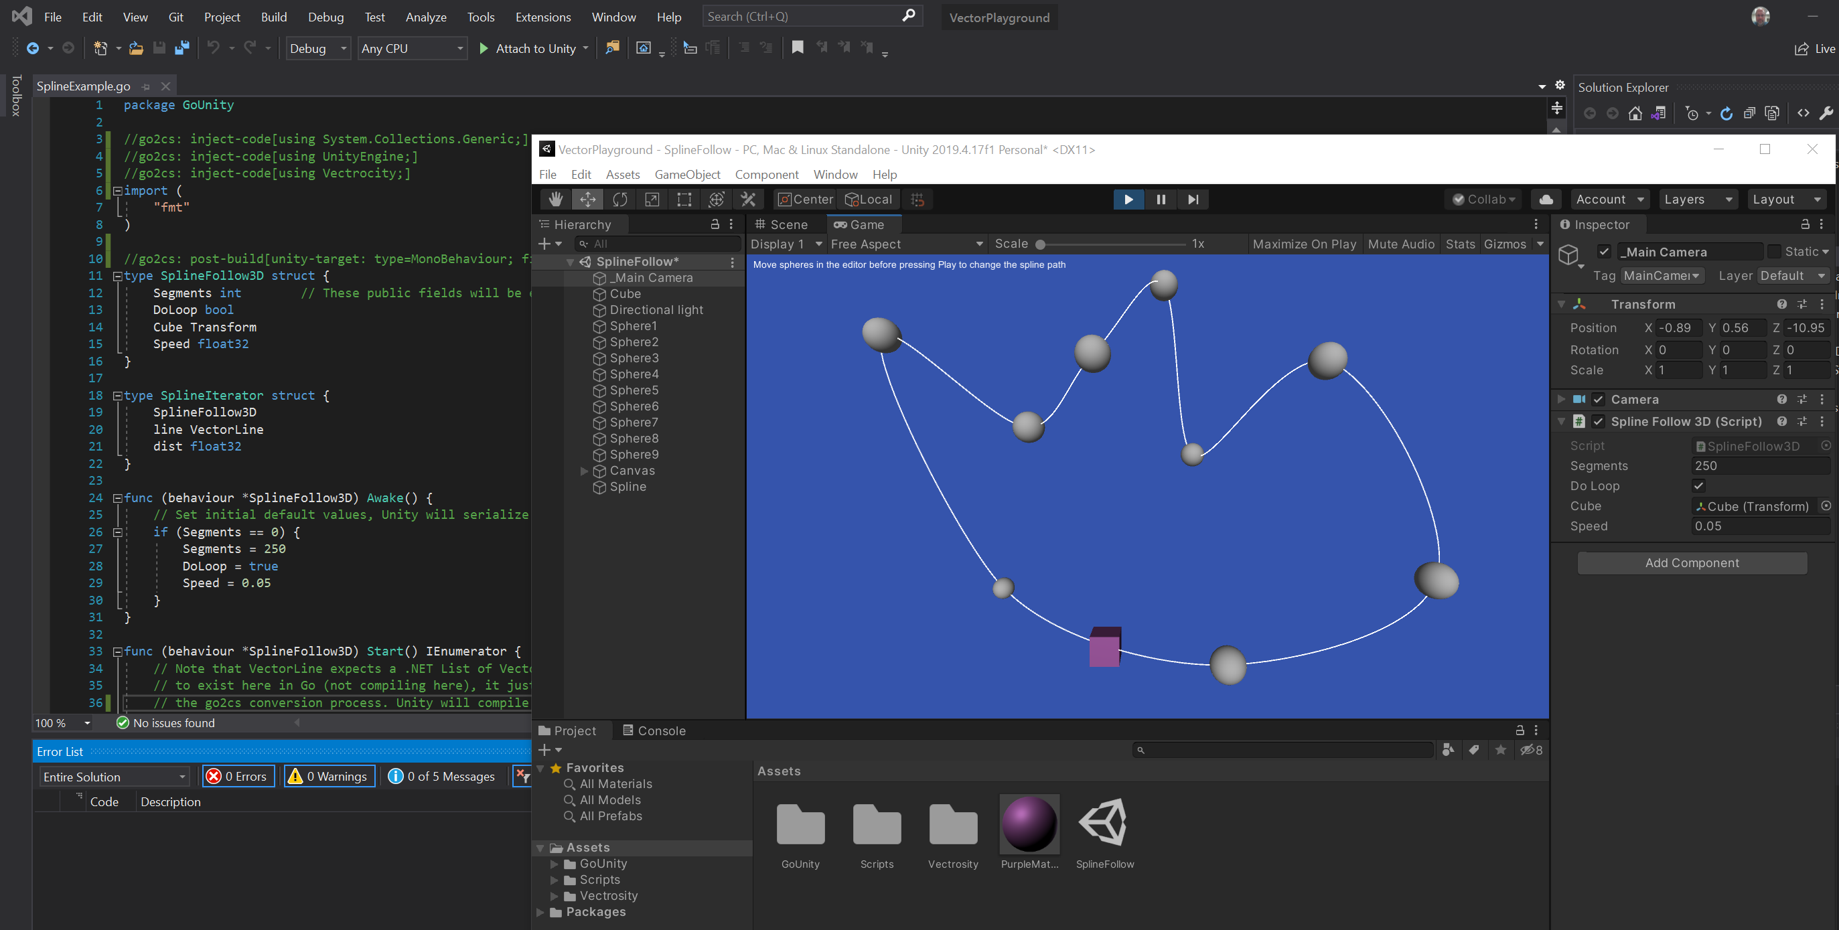The height and width of the screenshot is (930, 1839).
Task: Toggle the Static checkbox for Main Camera
Action: click(x=1774, y=252)
